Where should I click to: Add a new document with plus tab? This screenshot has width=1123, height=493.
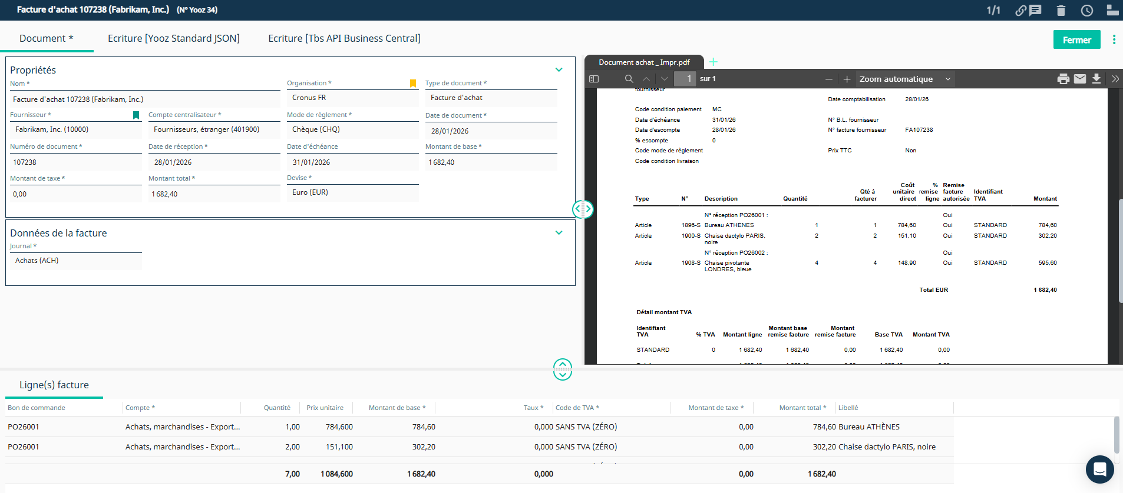pos(713,62)
